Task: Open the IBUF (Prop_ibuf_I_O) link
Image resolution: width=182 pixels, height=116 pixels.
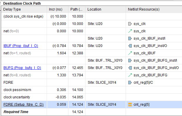Action: point(21,46)
